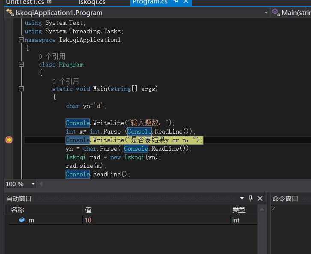Click the 值 column header
311x254 pixels.
click(156, 210)
